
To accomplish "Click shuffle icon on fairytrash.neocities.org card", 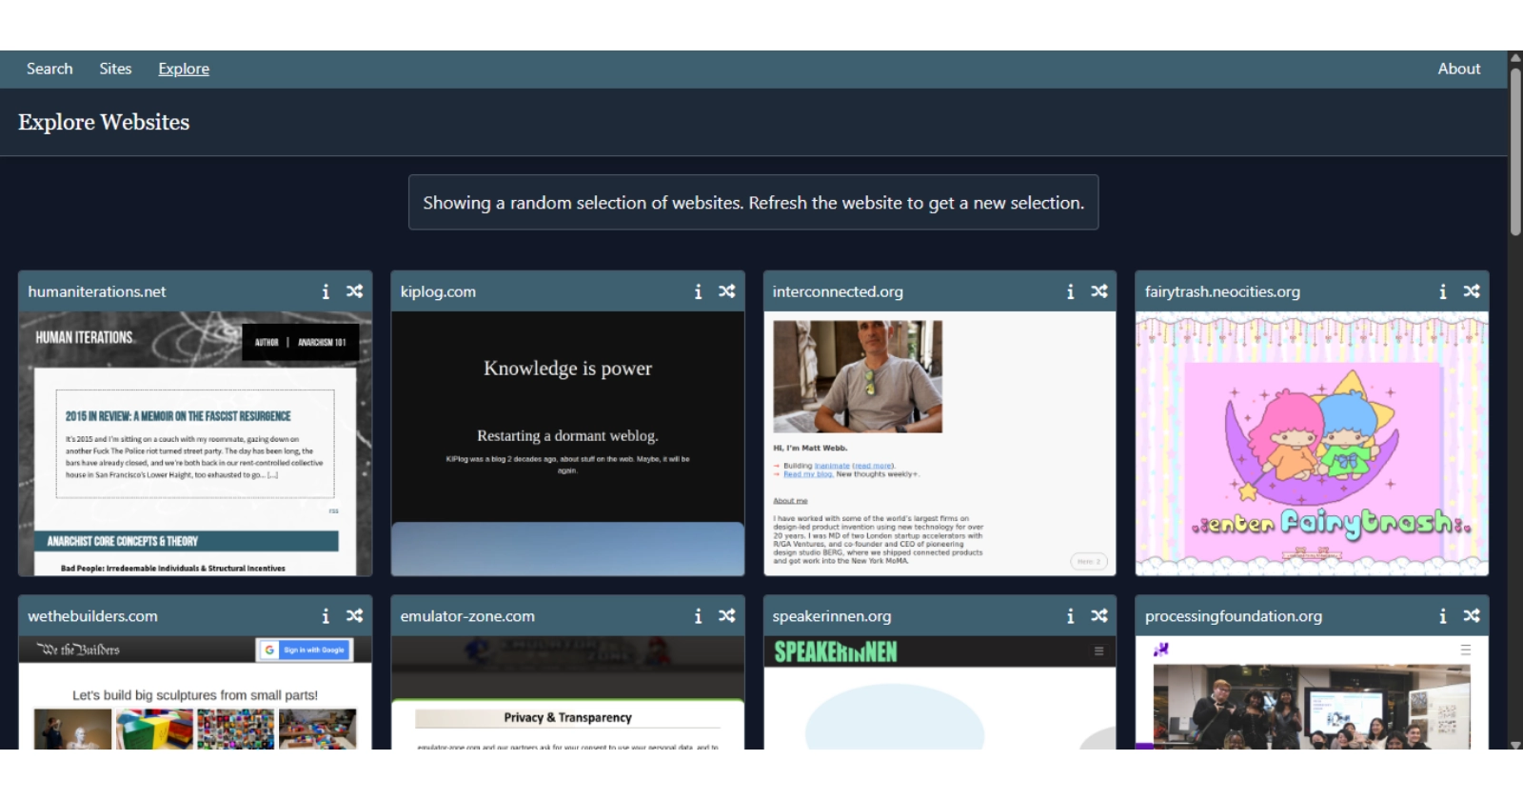I will pos(1472,291).
